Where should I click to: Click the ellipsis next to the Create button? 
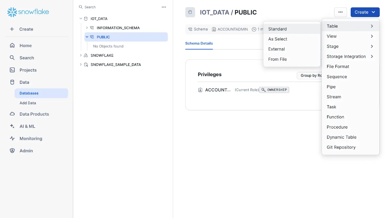click(340, 12)
